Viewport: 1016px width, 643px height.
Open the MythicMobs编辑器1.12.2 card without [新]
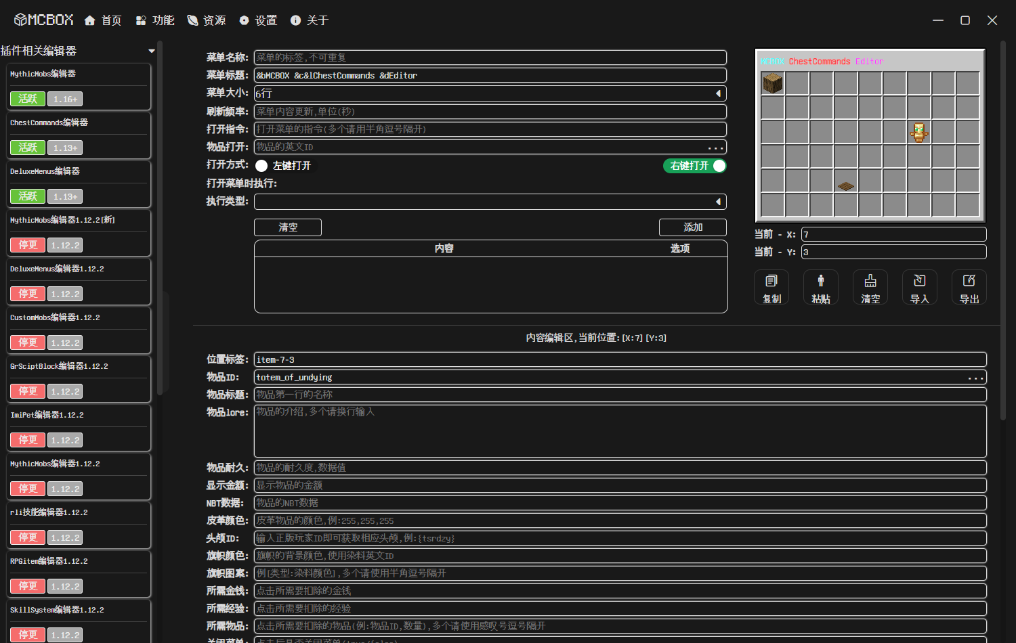coord(79,476)
